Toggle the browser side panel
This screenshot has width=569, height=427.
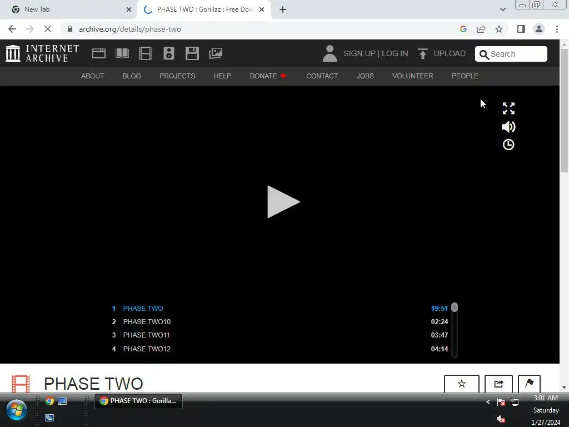pos(521,29)
